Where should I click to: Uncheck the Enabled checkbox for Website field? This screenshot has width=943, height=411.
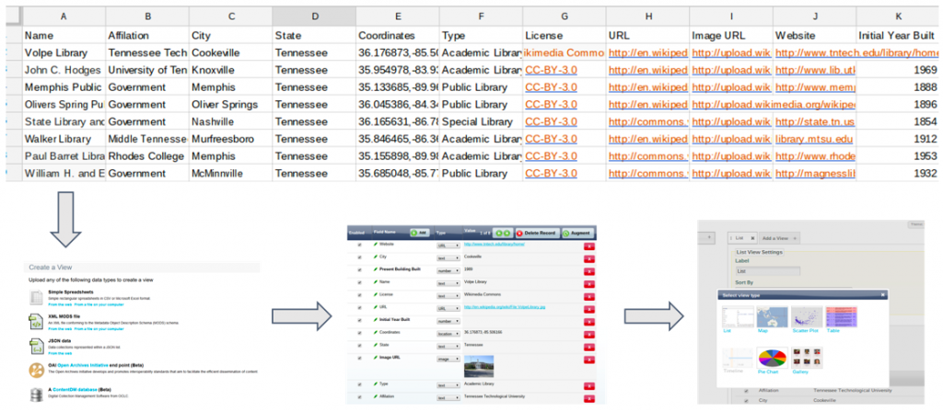(359, 245)
